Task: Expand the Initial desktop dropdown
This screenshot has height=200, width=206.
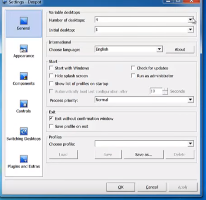Action: (x=190, y=30)
